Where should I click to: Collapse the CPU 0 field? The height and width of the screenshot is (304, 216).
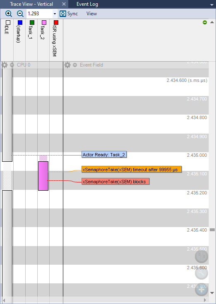tap(12, 65)
